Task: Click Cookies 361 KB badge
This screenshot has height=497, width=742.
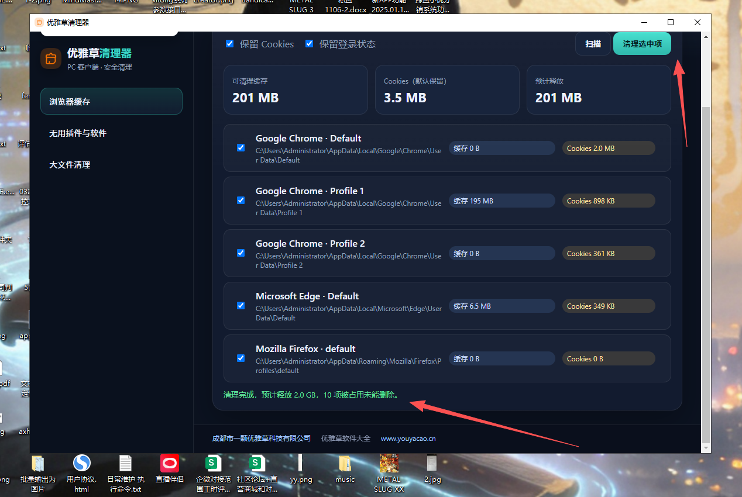Action: (609, 253)
